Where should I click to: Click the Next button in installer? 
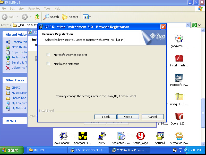click(x=128, y=117)
